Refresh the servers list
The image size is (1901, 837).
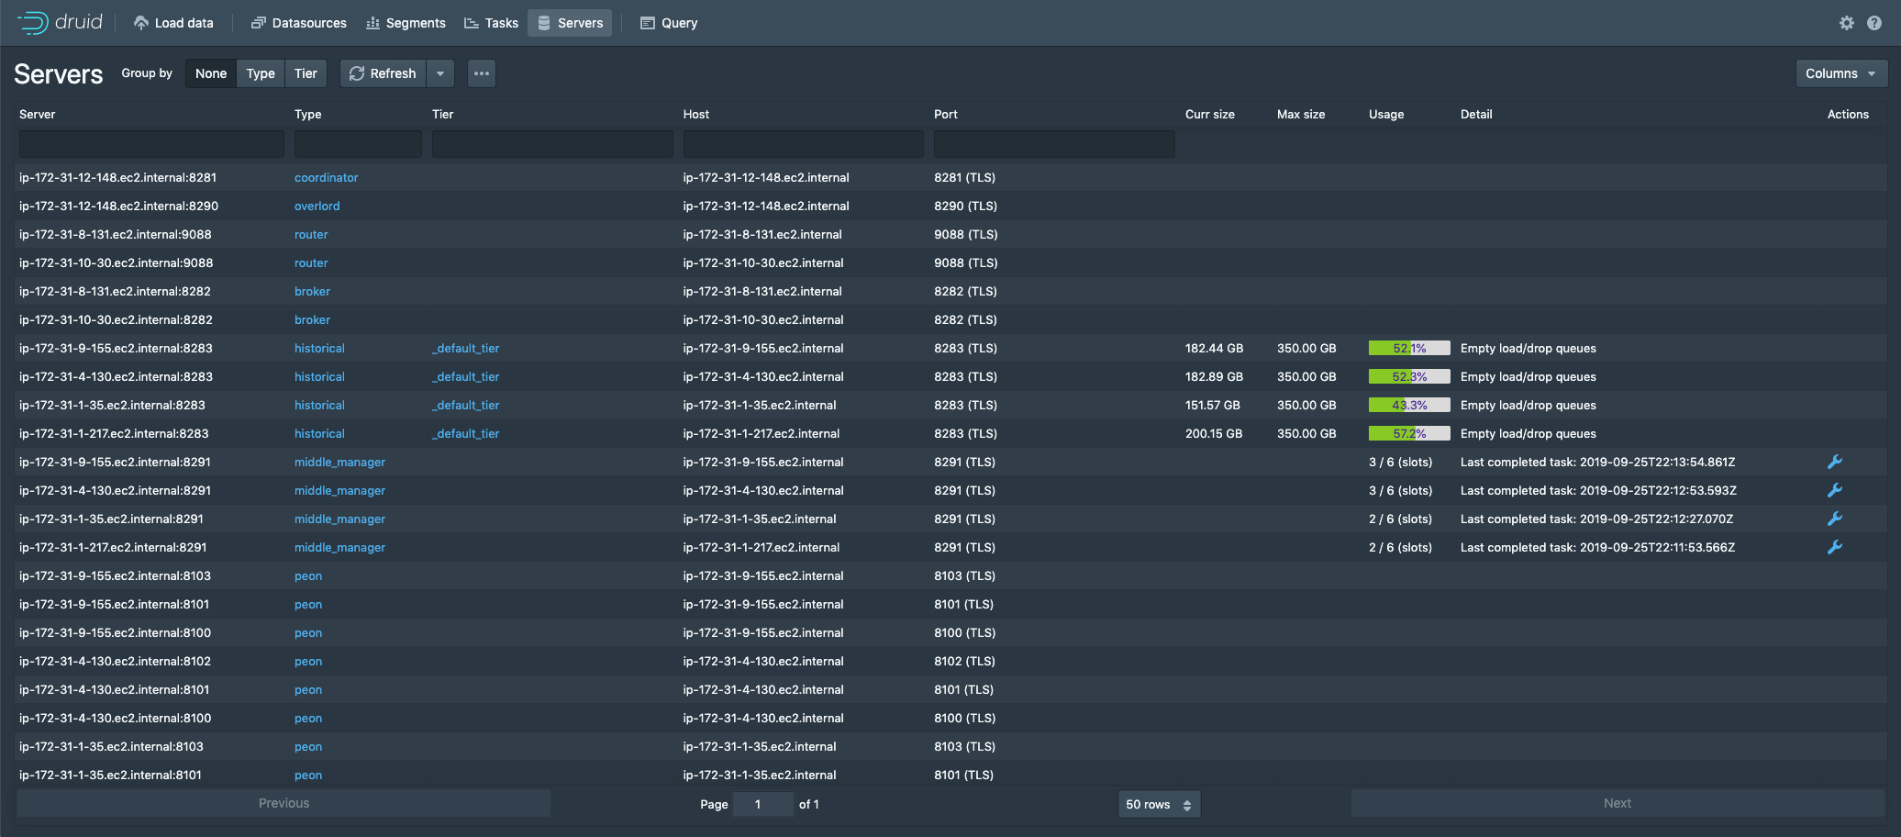coord(383,73)
